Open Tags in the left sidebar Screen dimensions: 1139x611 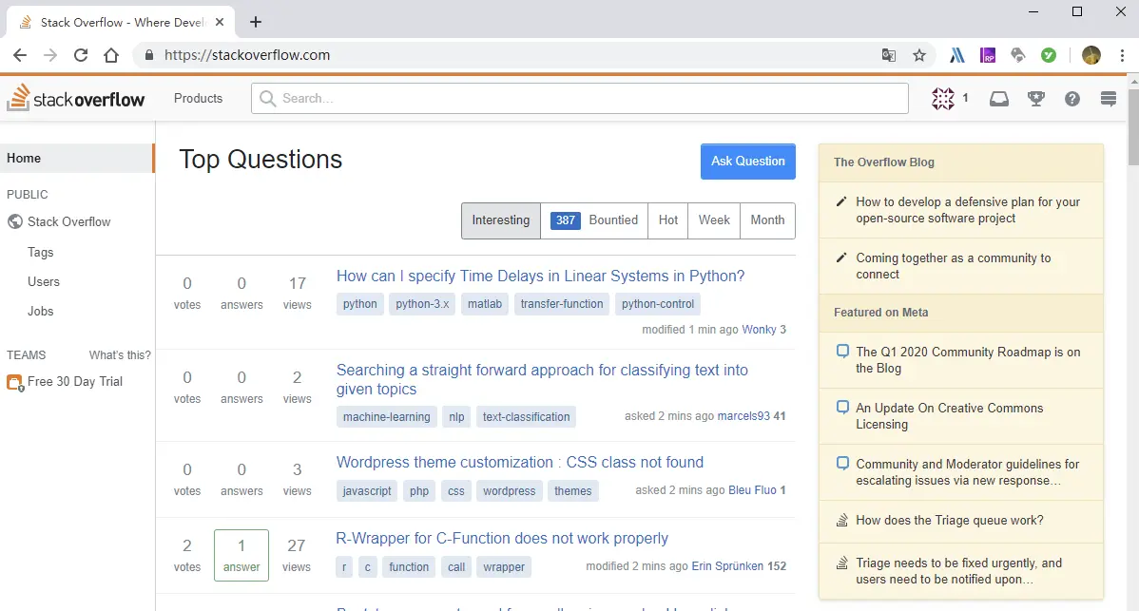coord(41,252)
